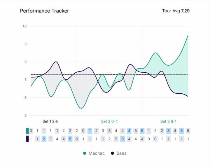Click highlighted 5 in Baez's score row
210x166 pixels.
click(x=70, y=139)
